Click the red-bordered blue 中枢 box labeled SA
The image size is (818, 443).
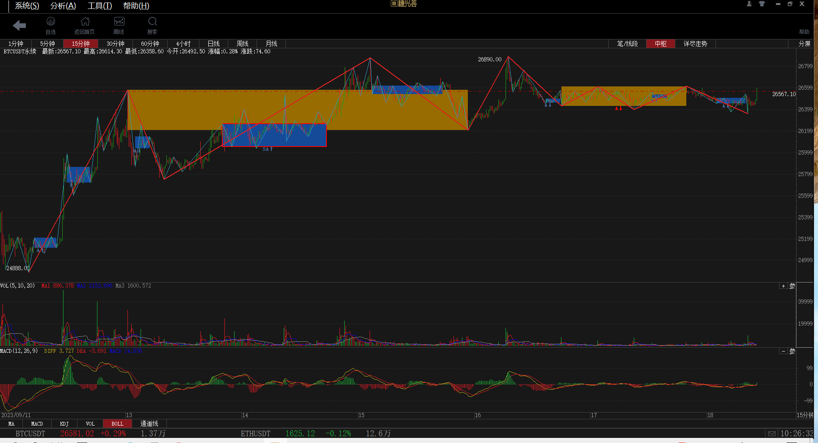click(274, 135)
